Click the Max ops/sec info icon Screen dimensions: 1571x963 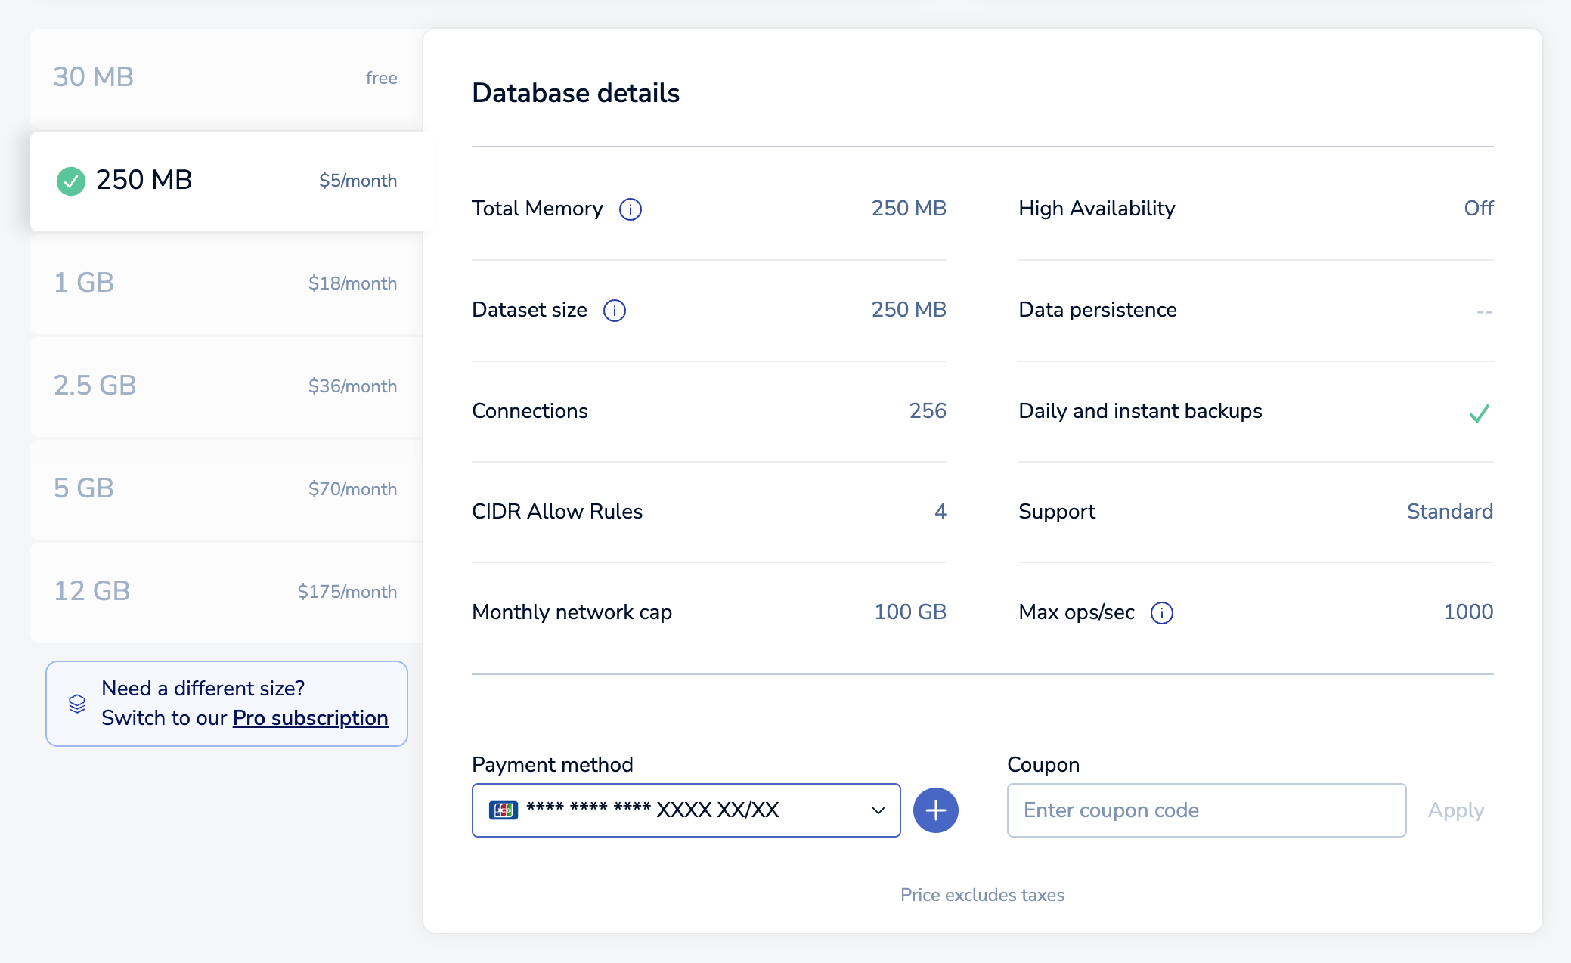(1161, 613)
